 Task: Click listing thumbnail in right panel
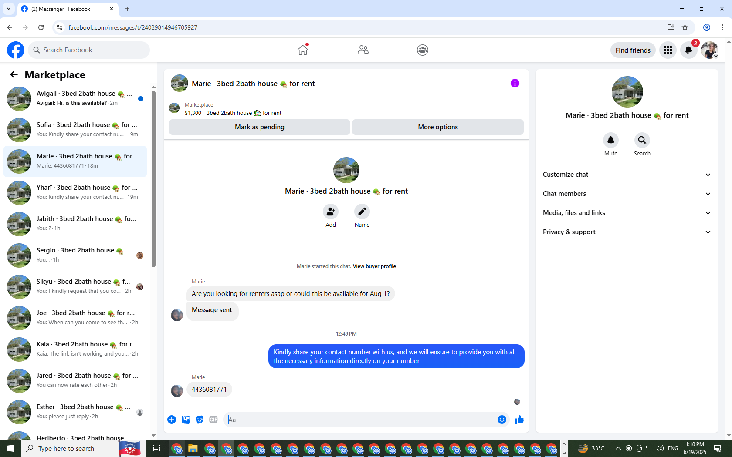coord(627,92)
